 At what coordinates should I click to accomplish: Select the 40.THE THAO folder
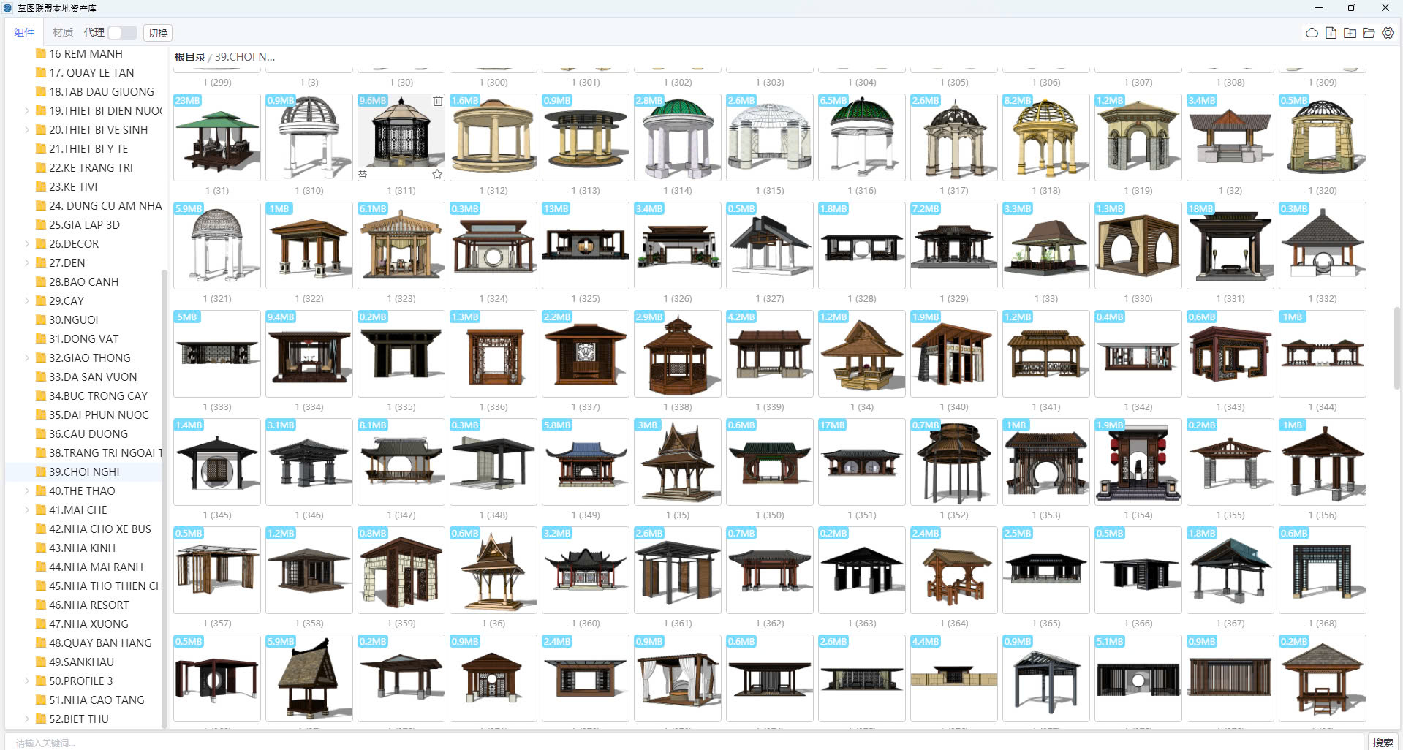click(82, 490)
